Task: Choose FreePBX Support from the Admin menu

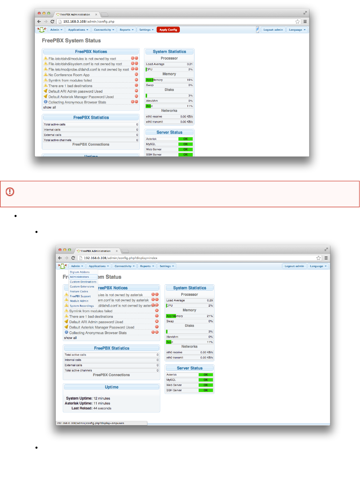Action: (80, 297)
